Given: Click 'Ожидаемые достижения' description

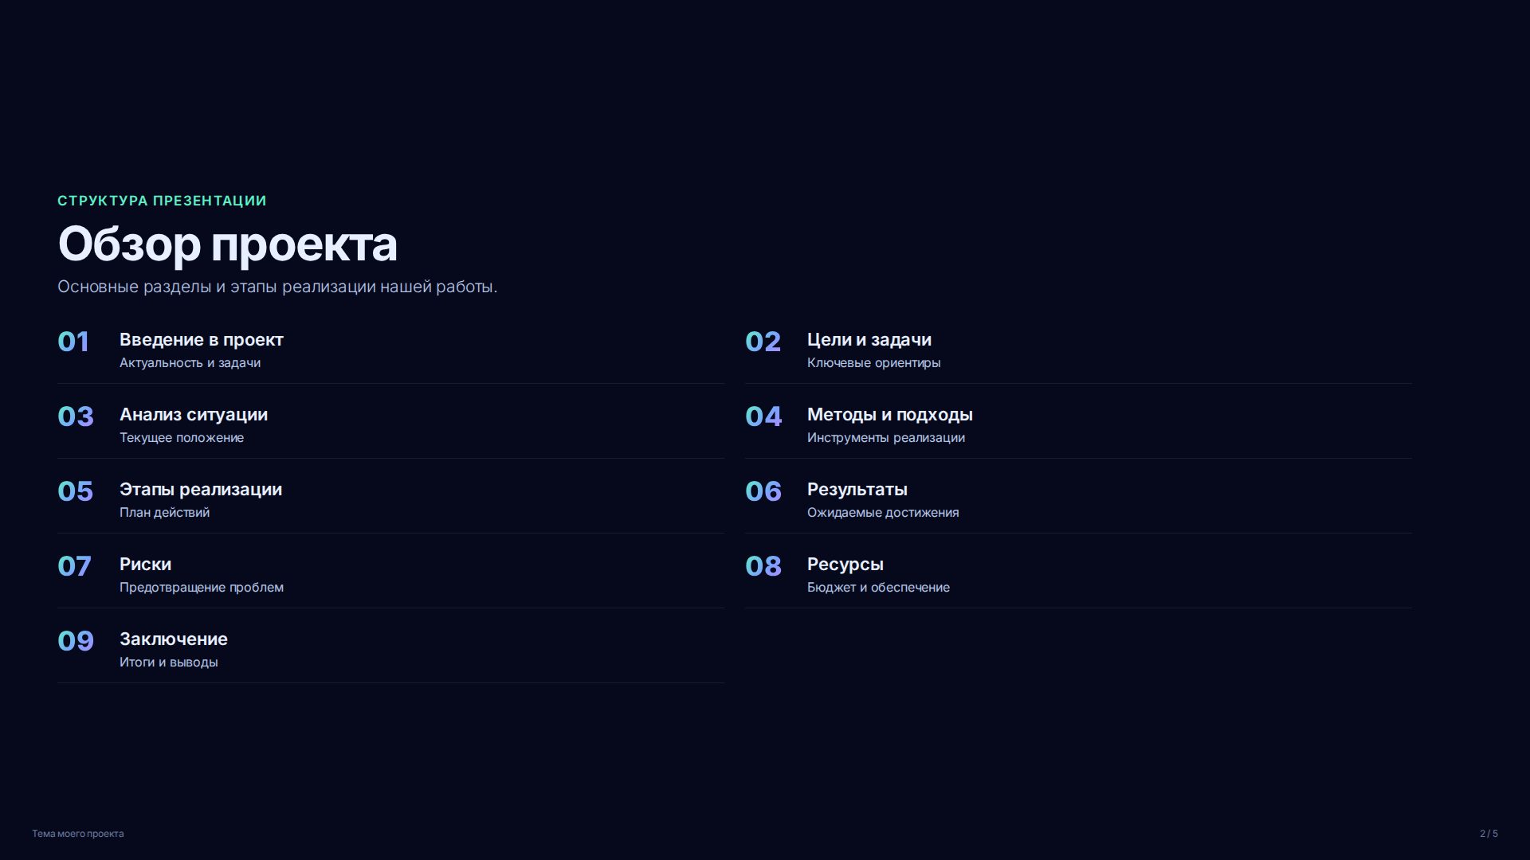Looking at the screenshot, I should [883, 513].
